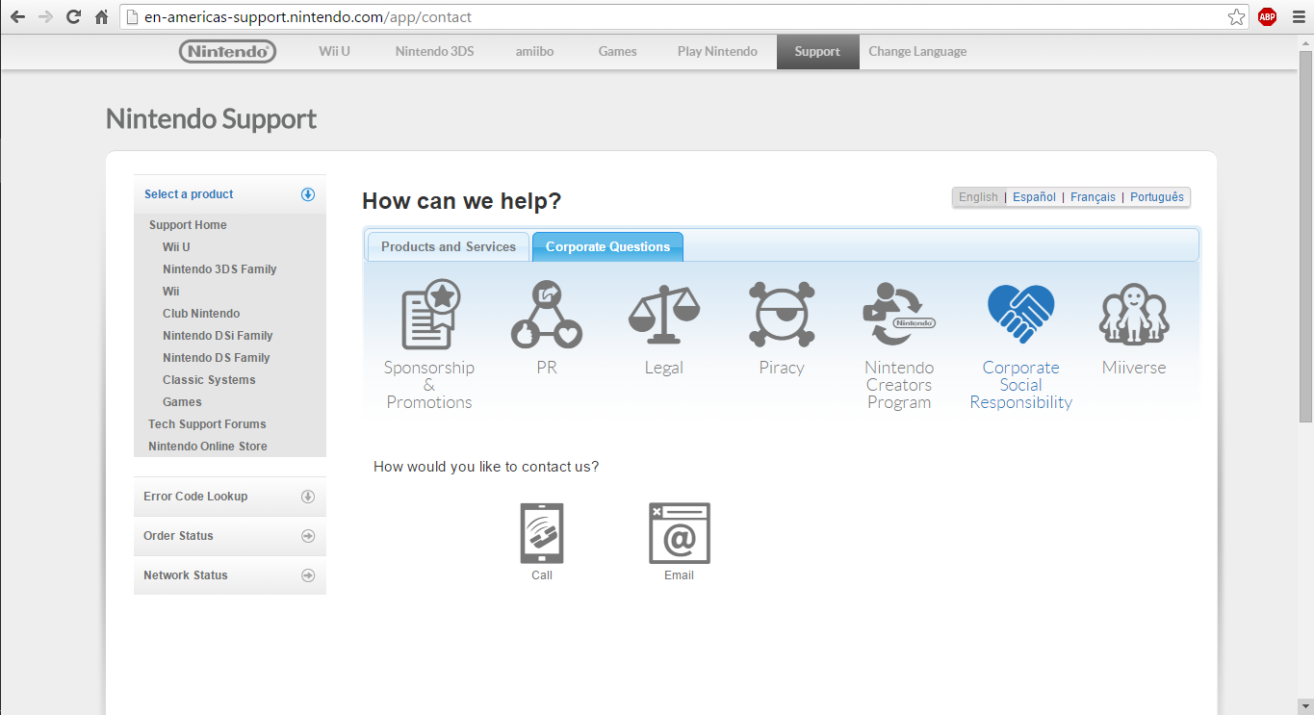Open the Wii sidebar link
Image resolution: width=1314 pixels, height=715 pixels.
(x=170, y=292)
